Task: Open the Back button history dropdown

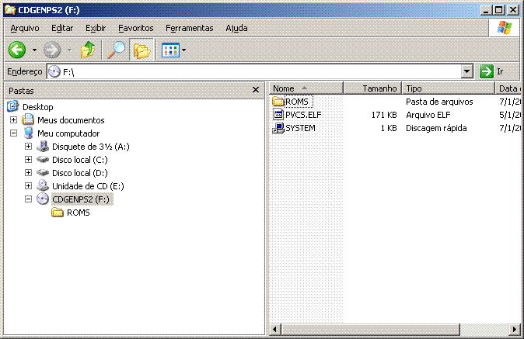Action: coord(34,50)
